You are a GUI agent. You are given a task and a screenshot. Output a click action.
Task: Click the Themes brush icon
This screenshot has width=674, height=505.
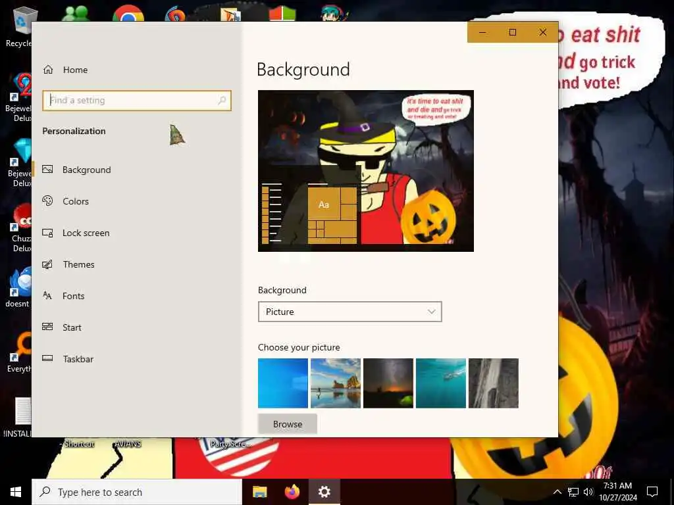[47, 264]
